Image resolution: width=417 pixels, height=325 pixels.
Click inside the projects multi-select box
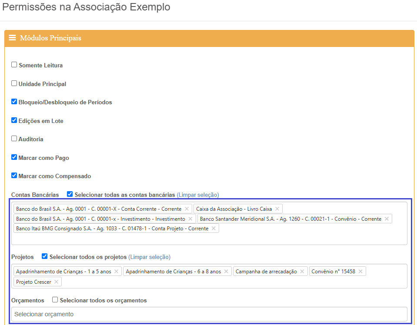click(209, 276)
